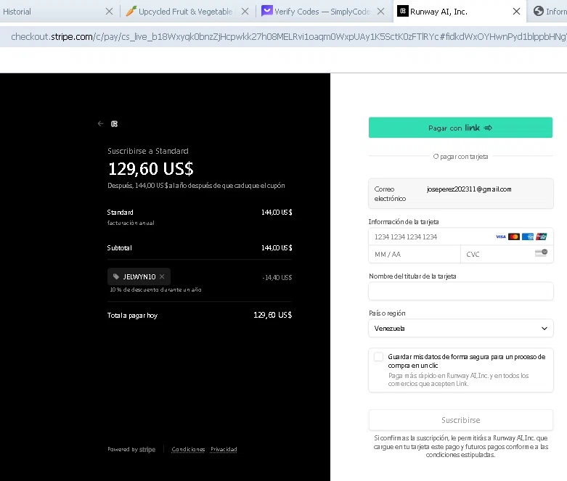Open the Condiciones link
The image size is (567, 481).
coord(188,449)
